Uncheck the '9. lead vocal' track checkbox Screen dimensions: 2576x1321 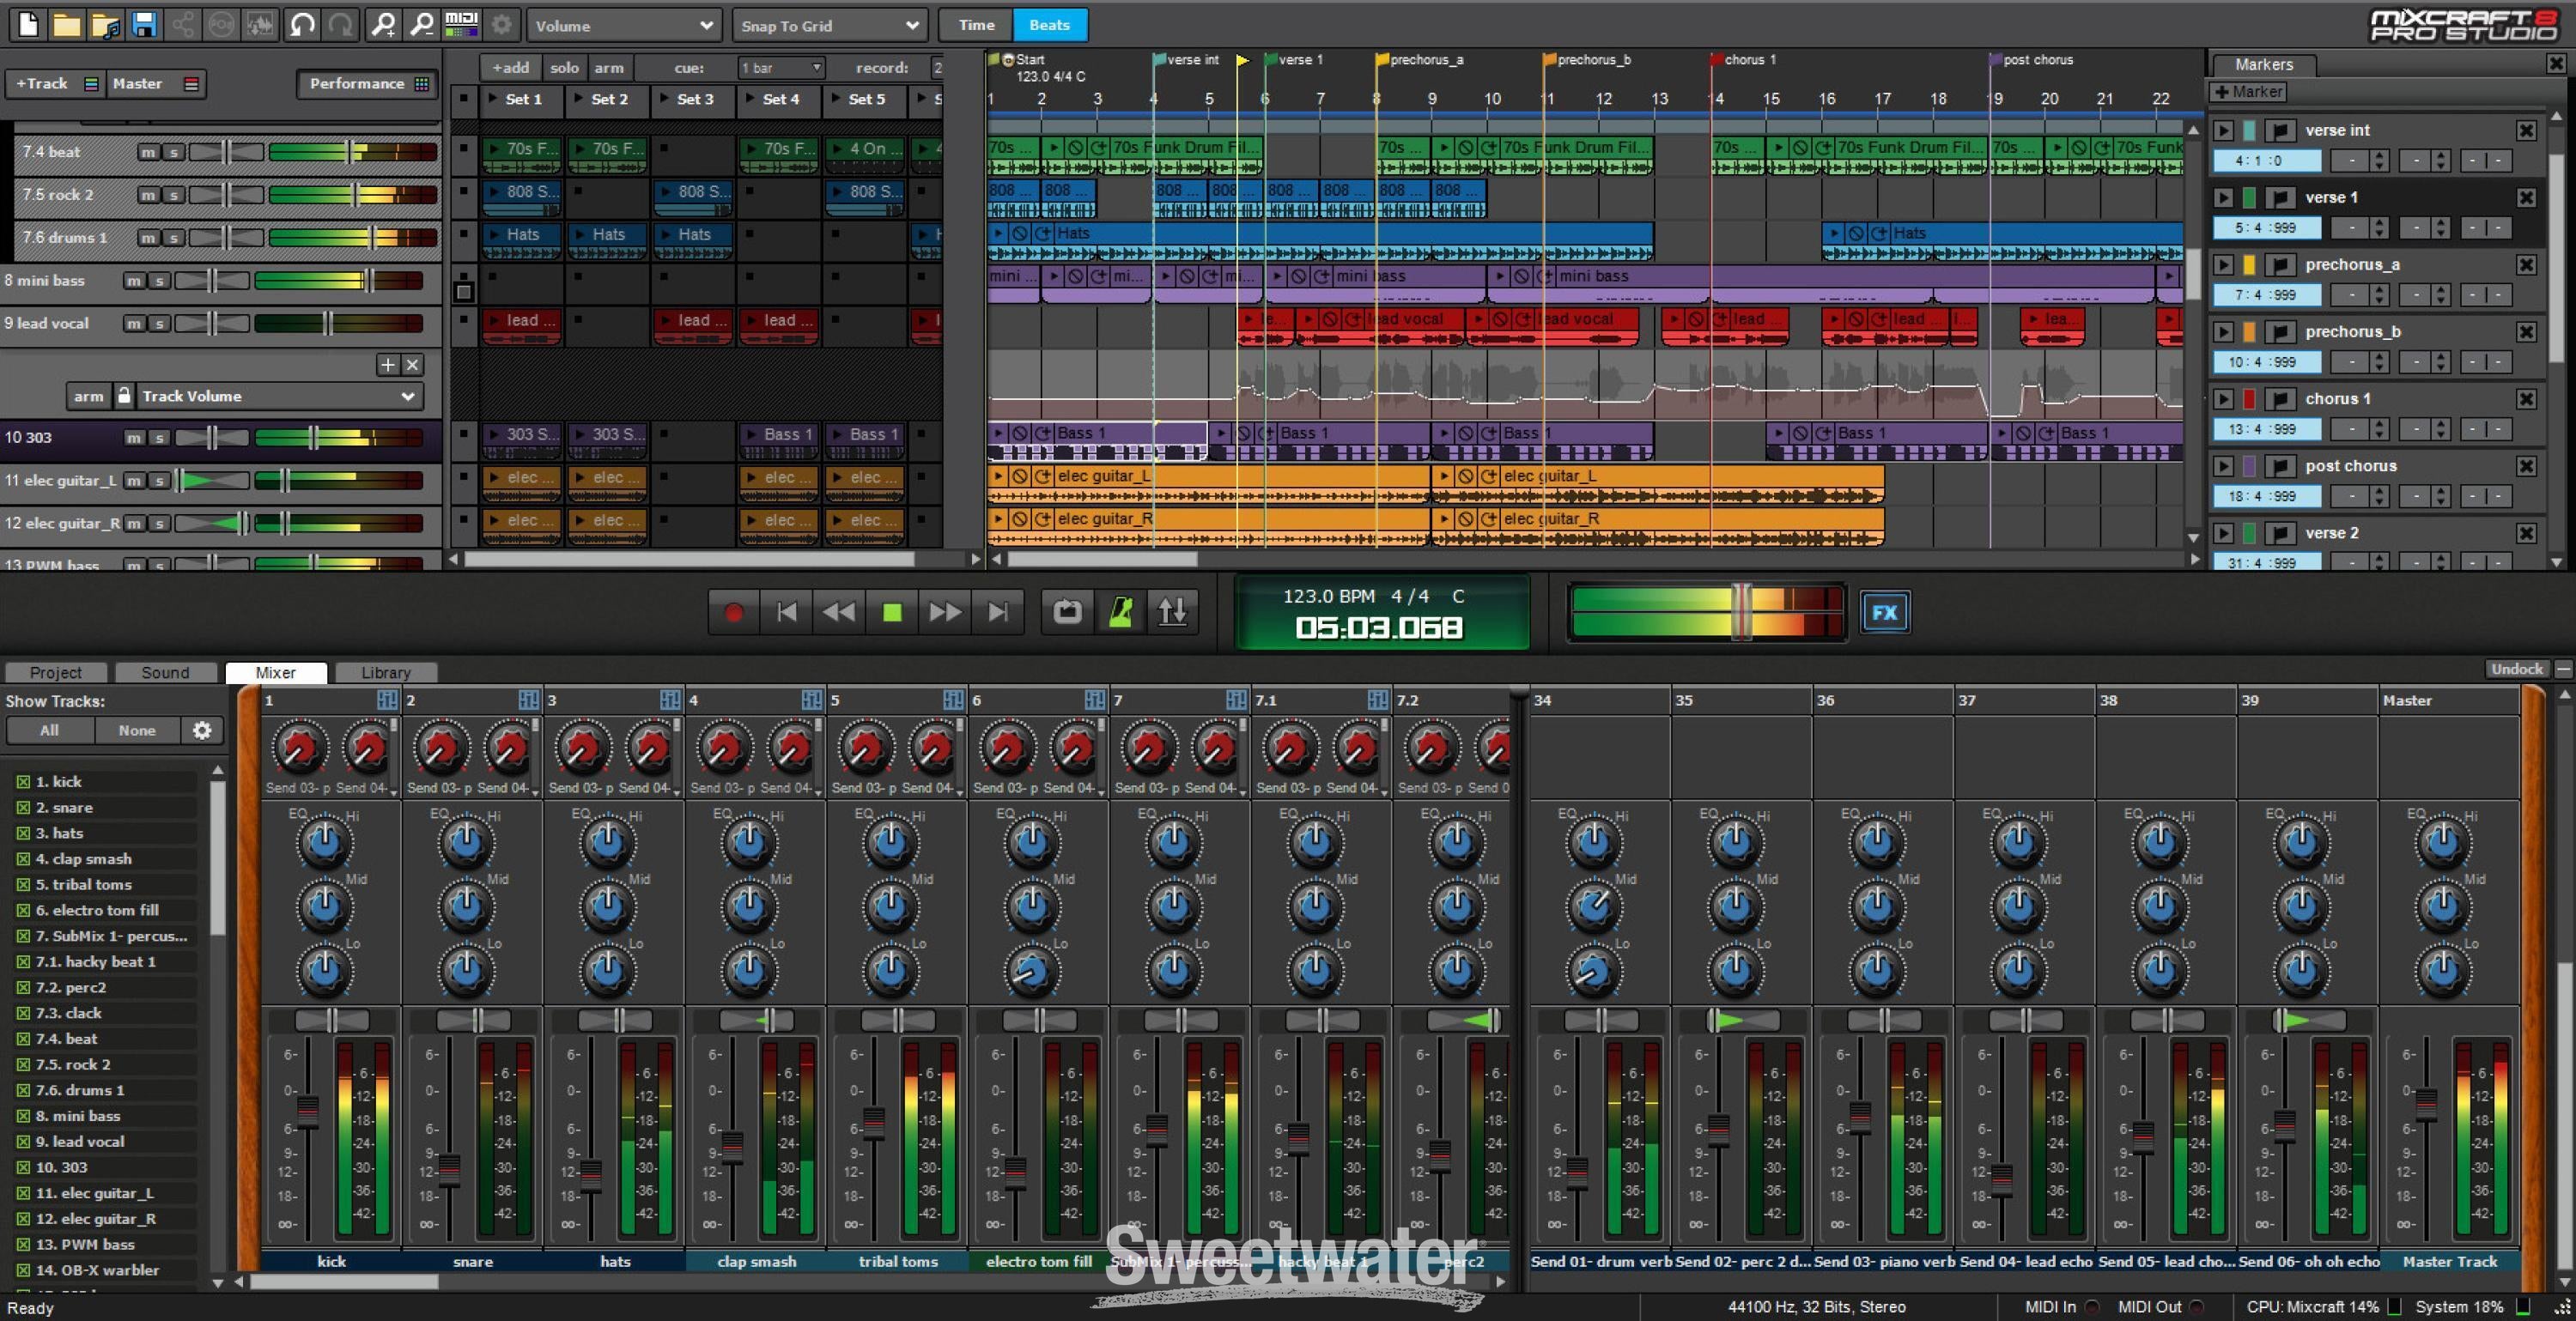click(22, 1142)
